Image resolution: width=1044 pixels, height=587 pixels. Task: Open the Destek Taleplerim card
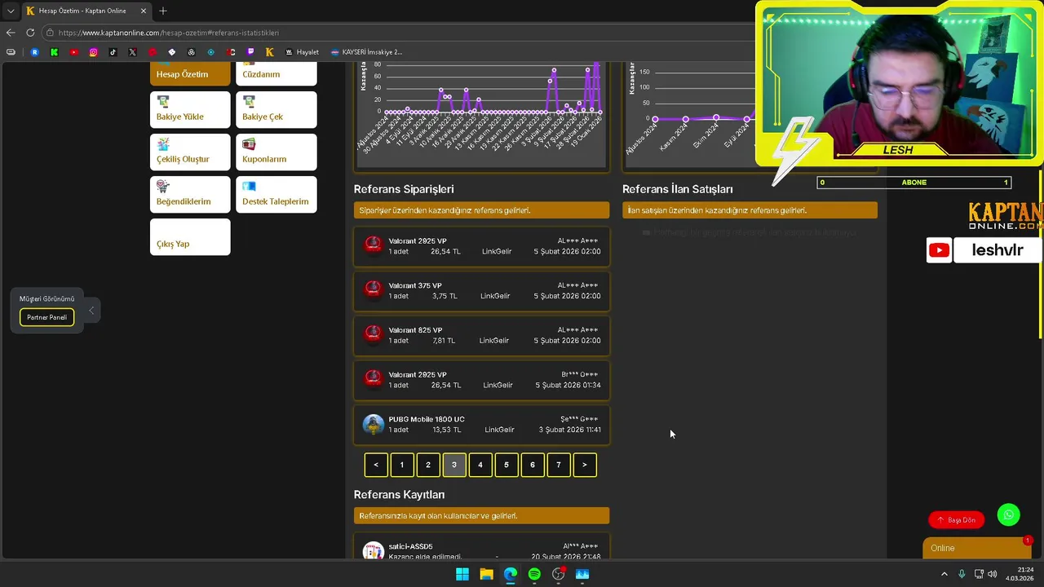point(276,194)
